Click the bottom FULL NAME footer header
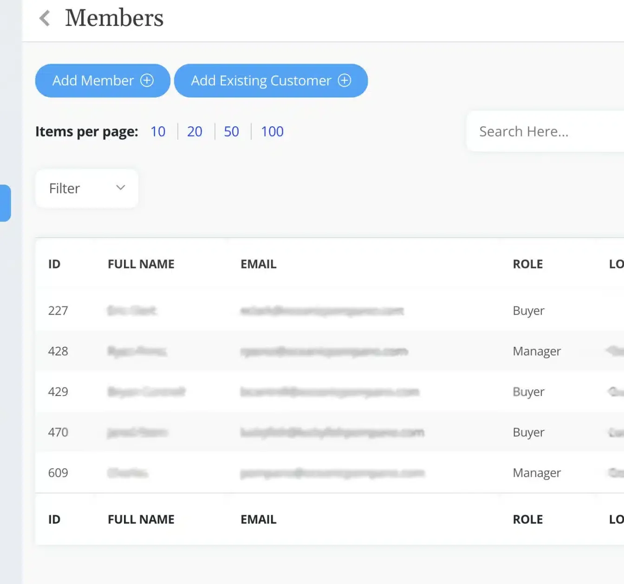Screen dimensions: 624x584 [141, 519]
